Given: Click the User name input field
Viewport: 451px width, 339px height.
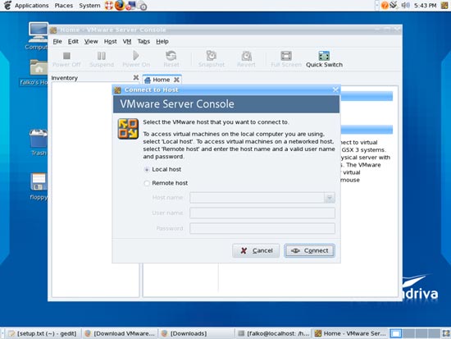Looking at the screenshot, I should click(262, 213).
